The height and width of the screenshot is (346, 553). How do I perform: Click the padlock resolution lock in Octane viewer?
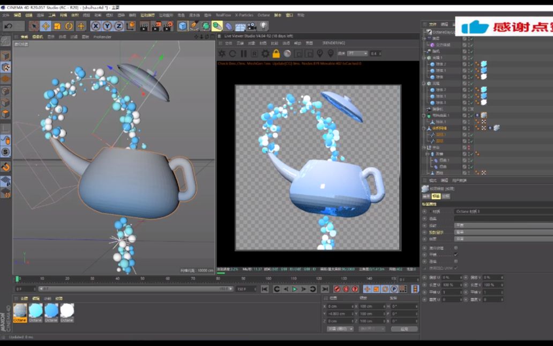pyautogui.click(x=276, y=53)
